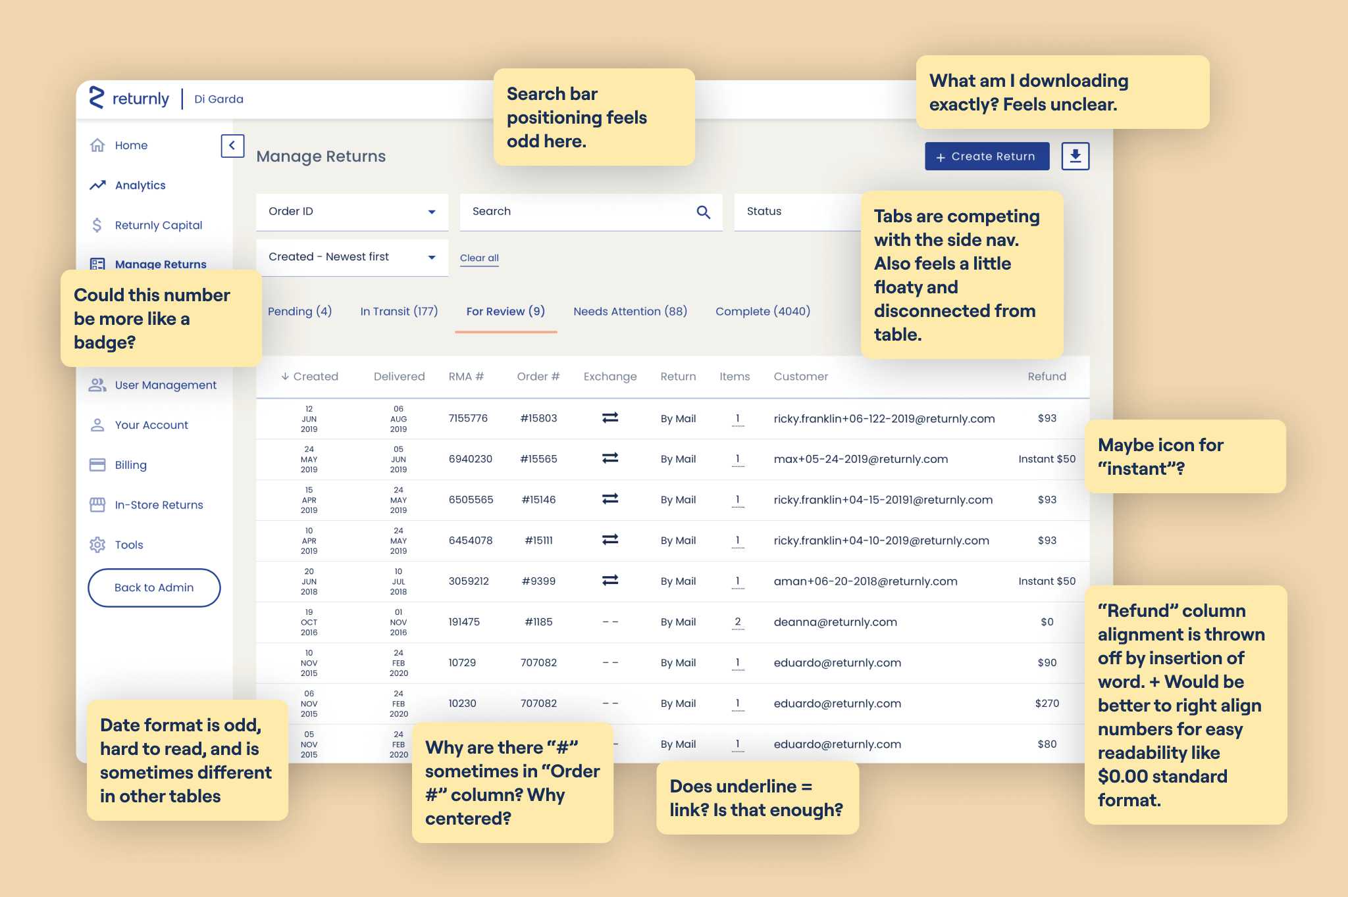This screenshot has width=1348, height=897.
Task: Click the sort arrow next to Created
Action: (x=285, y=377)
